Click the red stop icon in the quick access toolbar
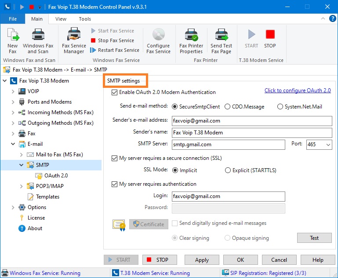The height and width of the screenshot is (278, 338). tap(32, 7)
